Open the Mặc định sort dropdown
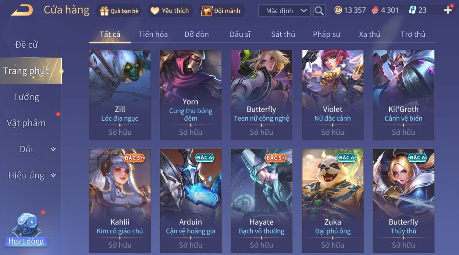459x255 pixels. pos(284,11)
